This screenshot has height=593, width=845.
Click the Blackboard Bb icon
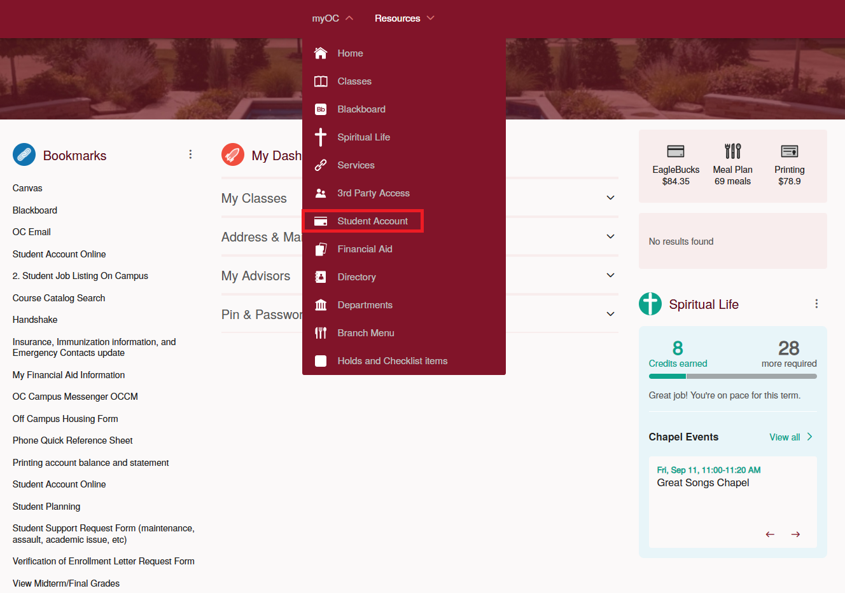pos(321,109)
